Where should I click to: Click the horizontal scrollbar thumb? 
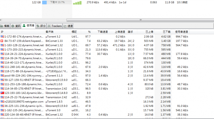click(x=140, y=20)
